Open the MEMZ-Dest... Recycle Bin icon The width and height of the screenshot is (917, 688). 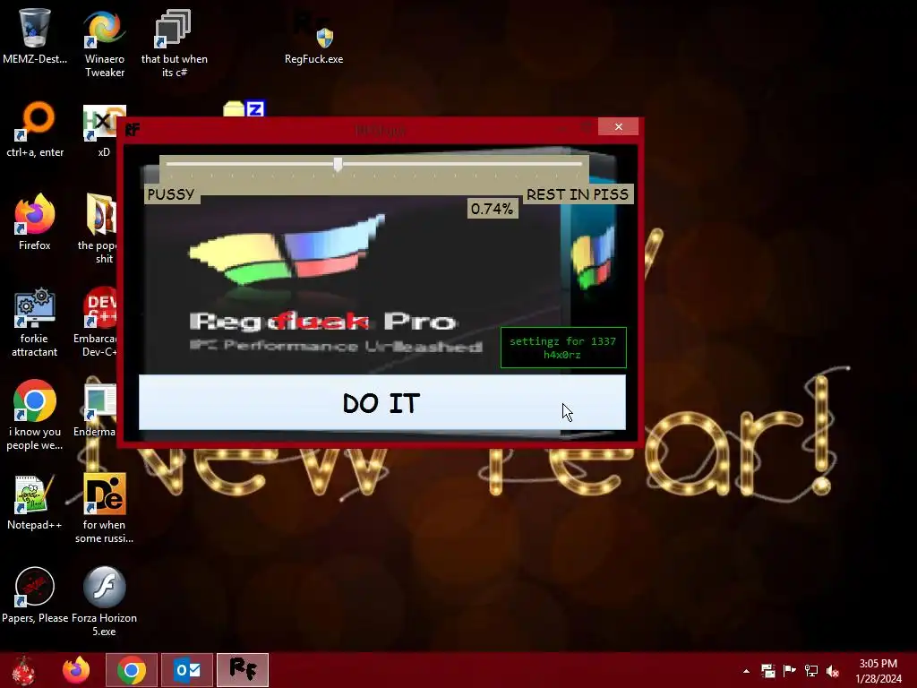[x=35, y=36]
